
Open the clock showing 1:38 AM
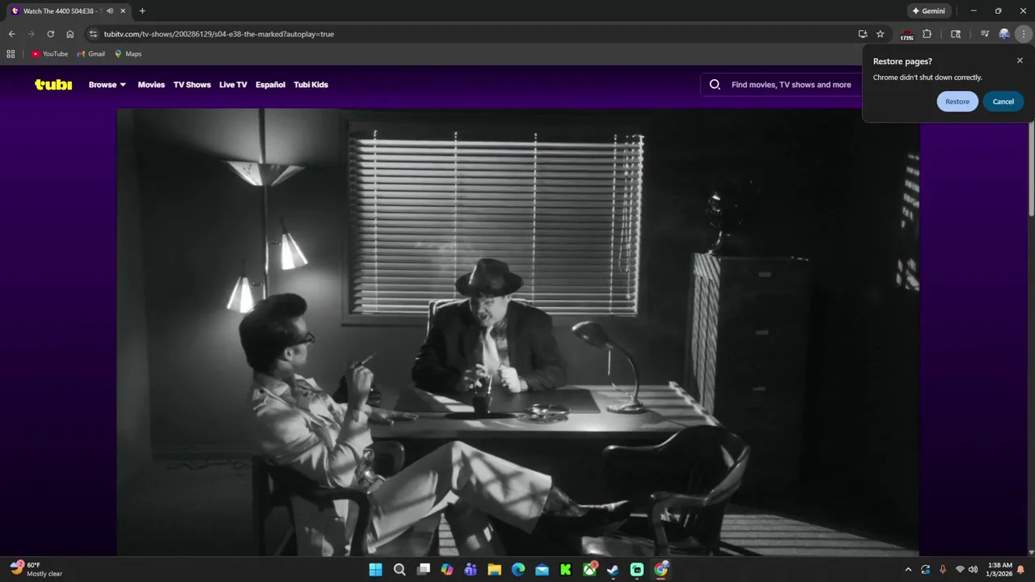coord(999,569)
